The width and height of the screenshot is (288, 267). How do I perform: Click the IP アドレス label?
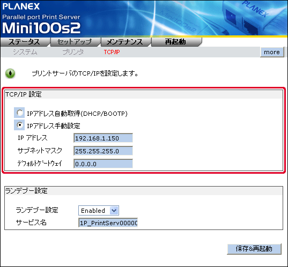pos(33,138)
